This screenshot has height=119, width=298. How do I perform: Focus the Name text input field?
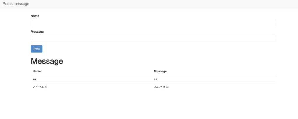[153, 23]
